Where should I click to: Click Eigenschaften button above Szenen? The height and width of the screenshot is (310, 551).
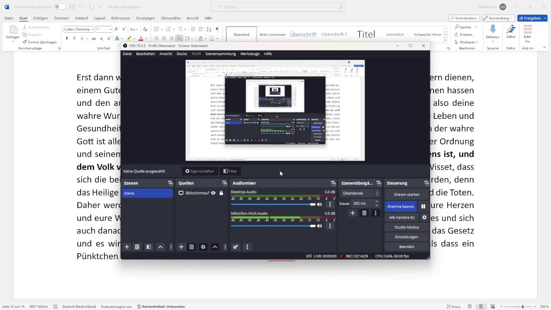(x=200, y=171)
